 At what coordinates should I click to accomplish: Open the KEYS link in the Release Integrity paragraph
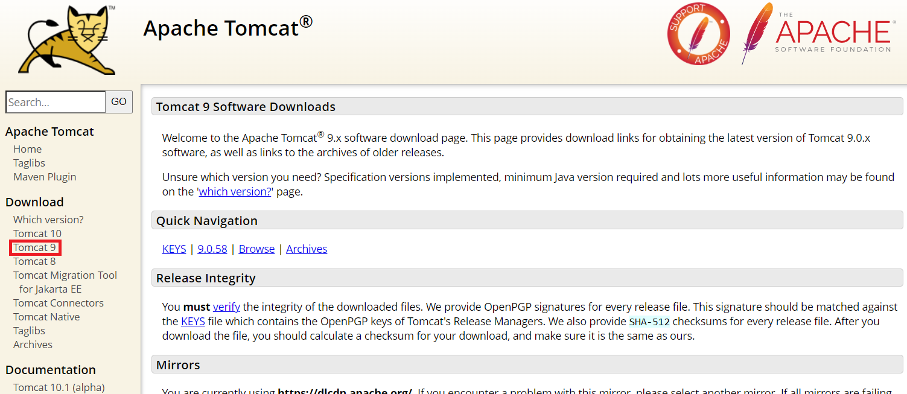193,321
